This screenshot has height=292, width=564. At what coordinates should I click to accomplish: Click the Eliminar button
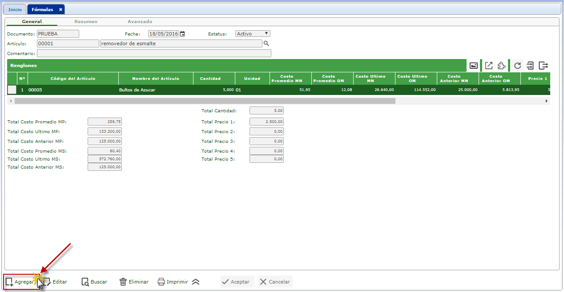pos(134,282)
